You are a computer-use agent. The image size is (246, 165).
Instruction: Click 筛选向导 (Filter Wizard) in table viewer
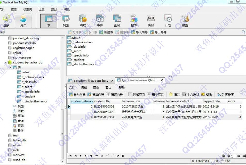(x=115, y=94)
